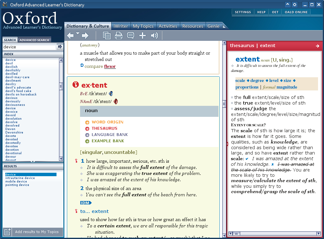Click the 'to... extent' idiom heading
Image resolution: width=324 pixels, height=239 pixels.
[94, 211]
